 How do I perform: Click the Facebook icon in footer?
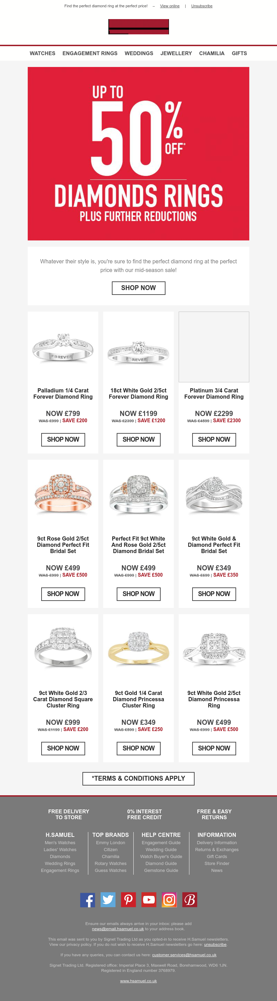(x=87, y=900)
